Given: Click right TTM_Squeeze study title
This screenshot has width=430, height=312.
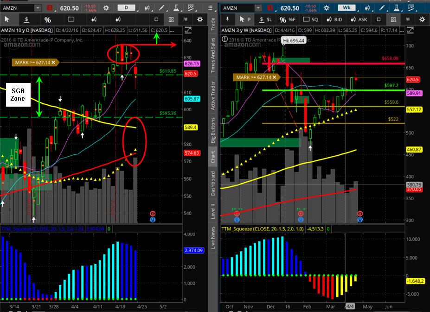Looking at the screenshot, I should click(x=263, y=229).
